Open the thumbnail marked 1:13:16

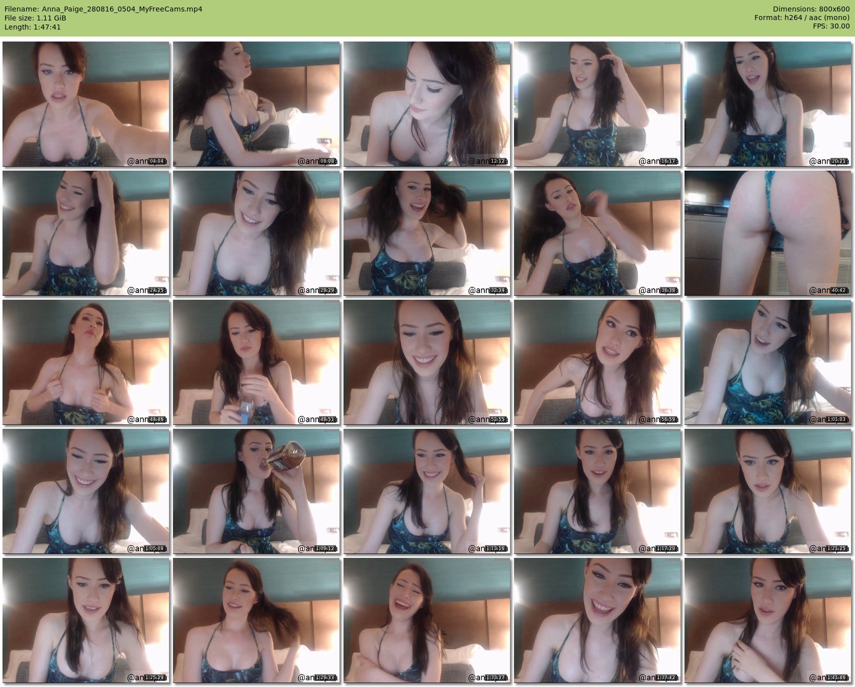427,491
